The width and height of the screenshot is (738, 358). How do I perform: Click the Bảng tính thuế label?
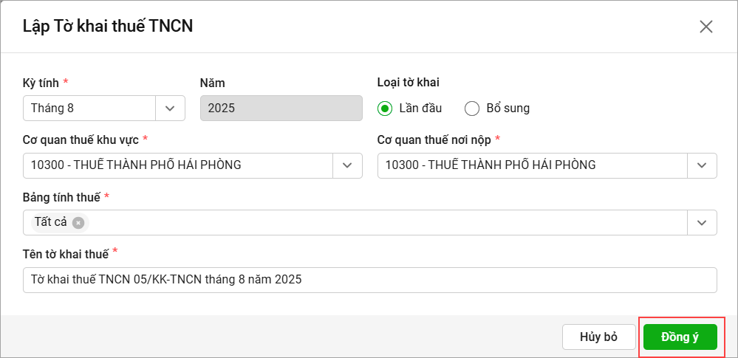click(63, 197)
